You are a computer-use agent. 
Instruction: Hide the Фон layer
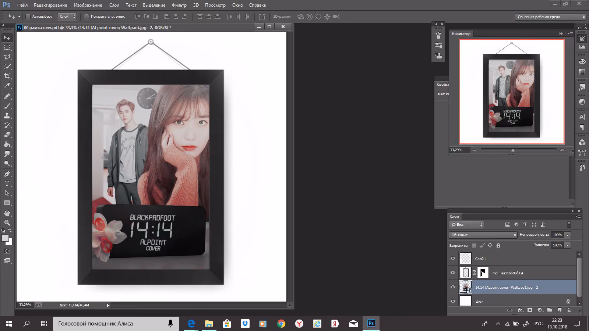(453, 302)
